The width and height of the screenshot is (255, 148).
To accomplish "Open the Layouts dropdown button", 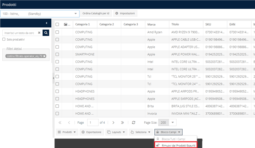I will [x=116, y=132].
